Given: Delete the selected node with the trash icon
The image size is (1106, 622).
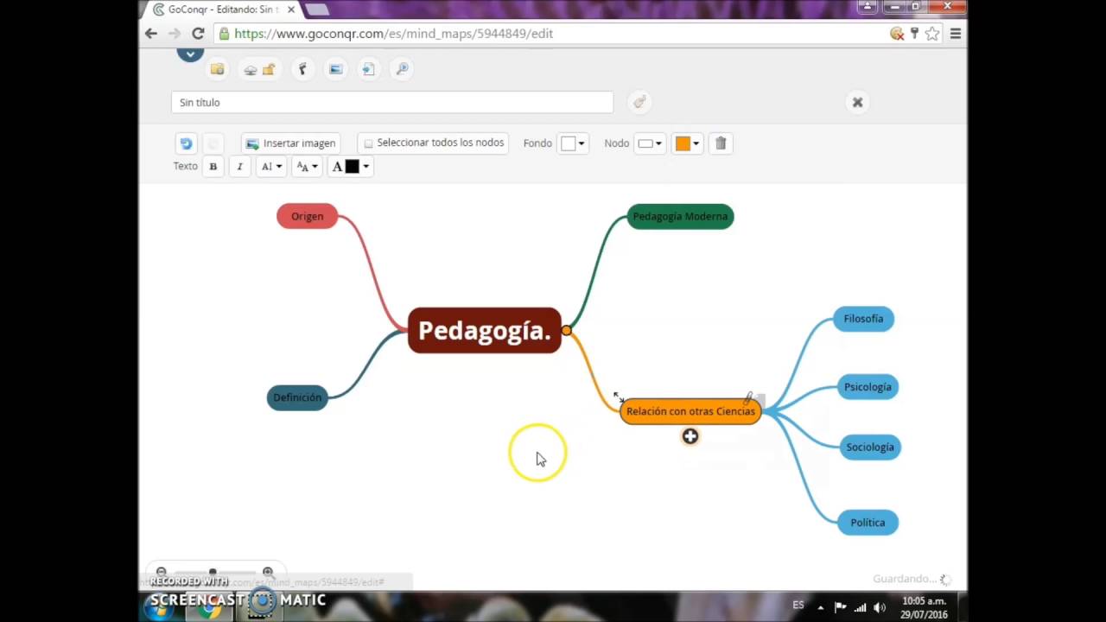Looking at the screenshot, I should click(721, 143).
